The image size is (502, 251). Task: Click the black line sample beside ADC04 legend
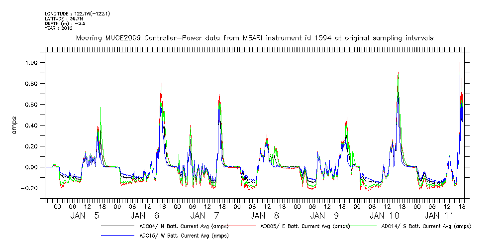click(119, 226)
